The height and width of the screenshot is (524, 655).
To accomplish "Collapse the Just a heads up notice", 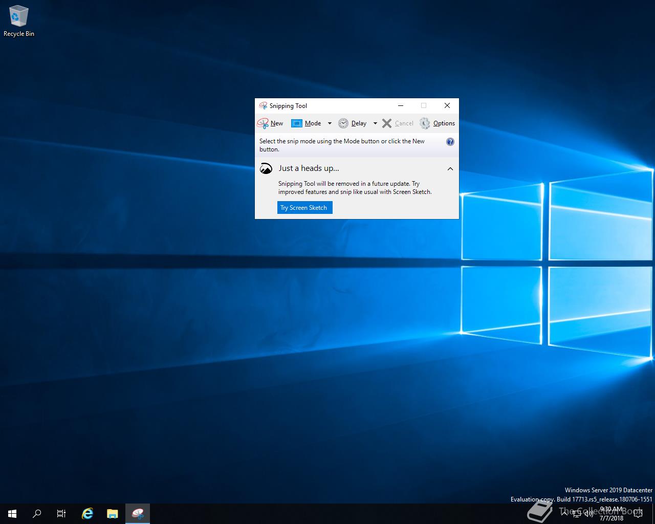I will 450,169.
